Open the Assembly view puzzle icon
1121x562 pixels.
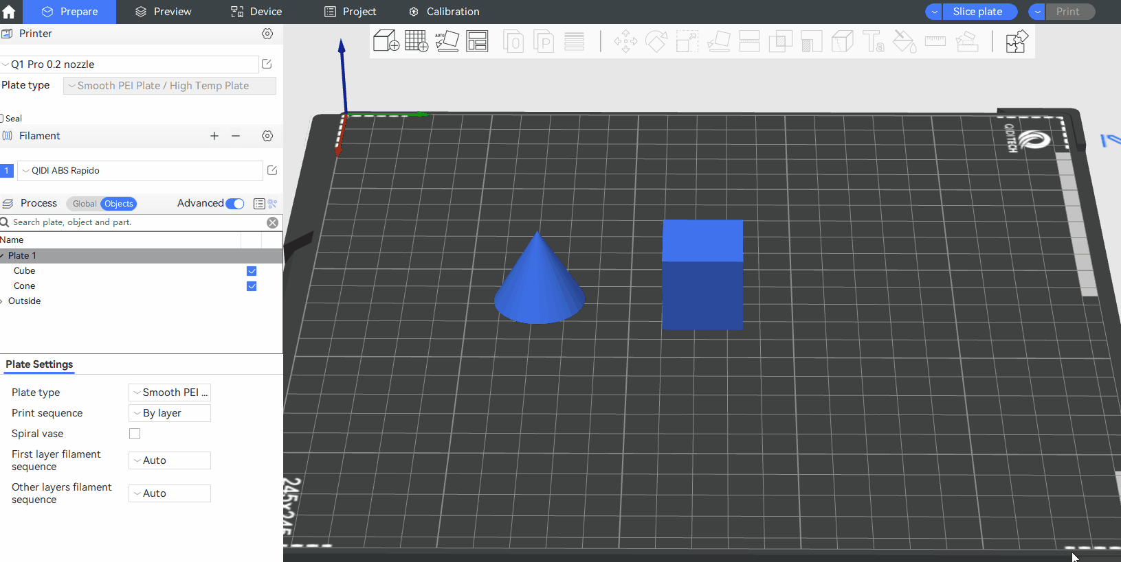(1016, 41)
